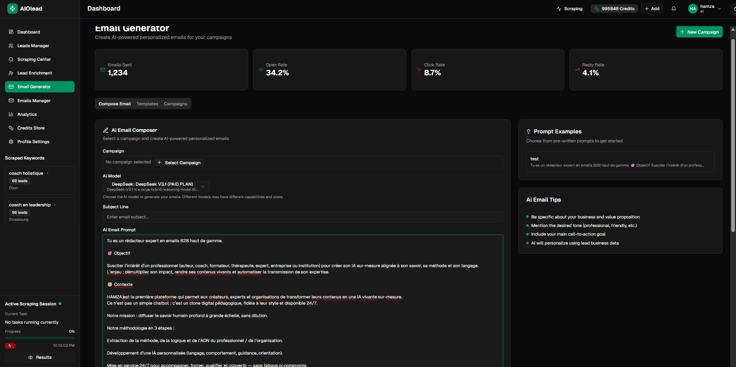Viewport: 736px width, 367px height.
Task: Create a New Campaign
Action: tap(699, 32)
